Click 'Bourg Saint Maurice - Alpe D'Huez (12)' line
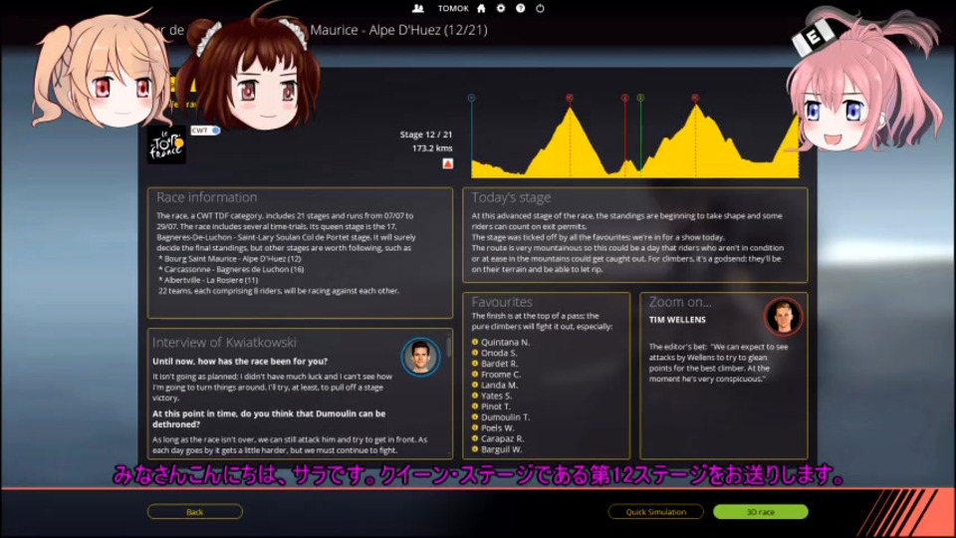The image size is (956, 538). pos(230,259)
